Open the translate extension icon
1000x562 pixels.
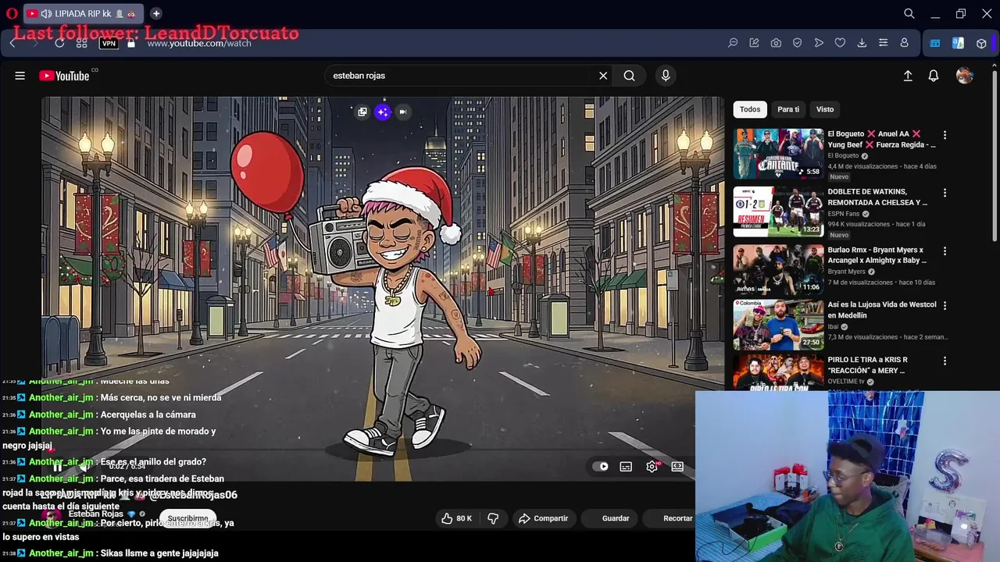click(958, 43)
